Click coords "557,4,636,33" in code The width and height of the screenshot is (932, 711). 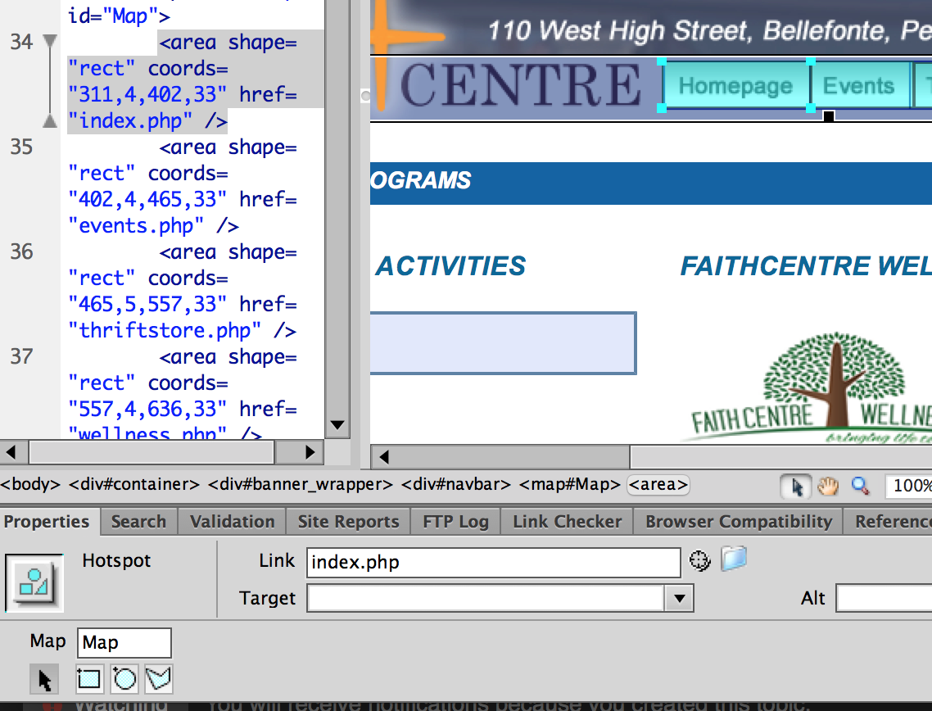coord(147,409)
